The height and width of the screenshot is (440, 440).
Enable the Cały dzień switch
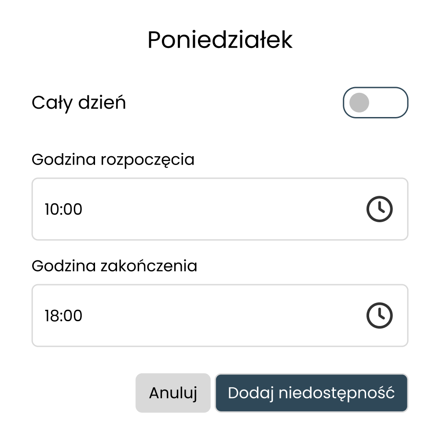[x=375, y=103]
